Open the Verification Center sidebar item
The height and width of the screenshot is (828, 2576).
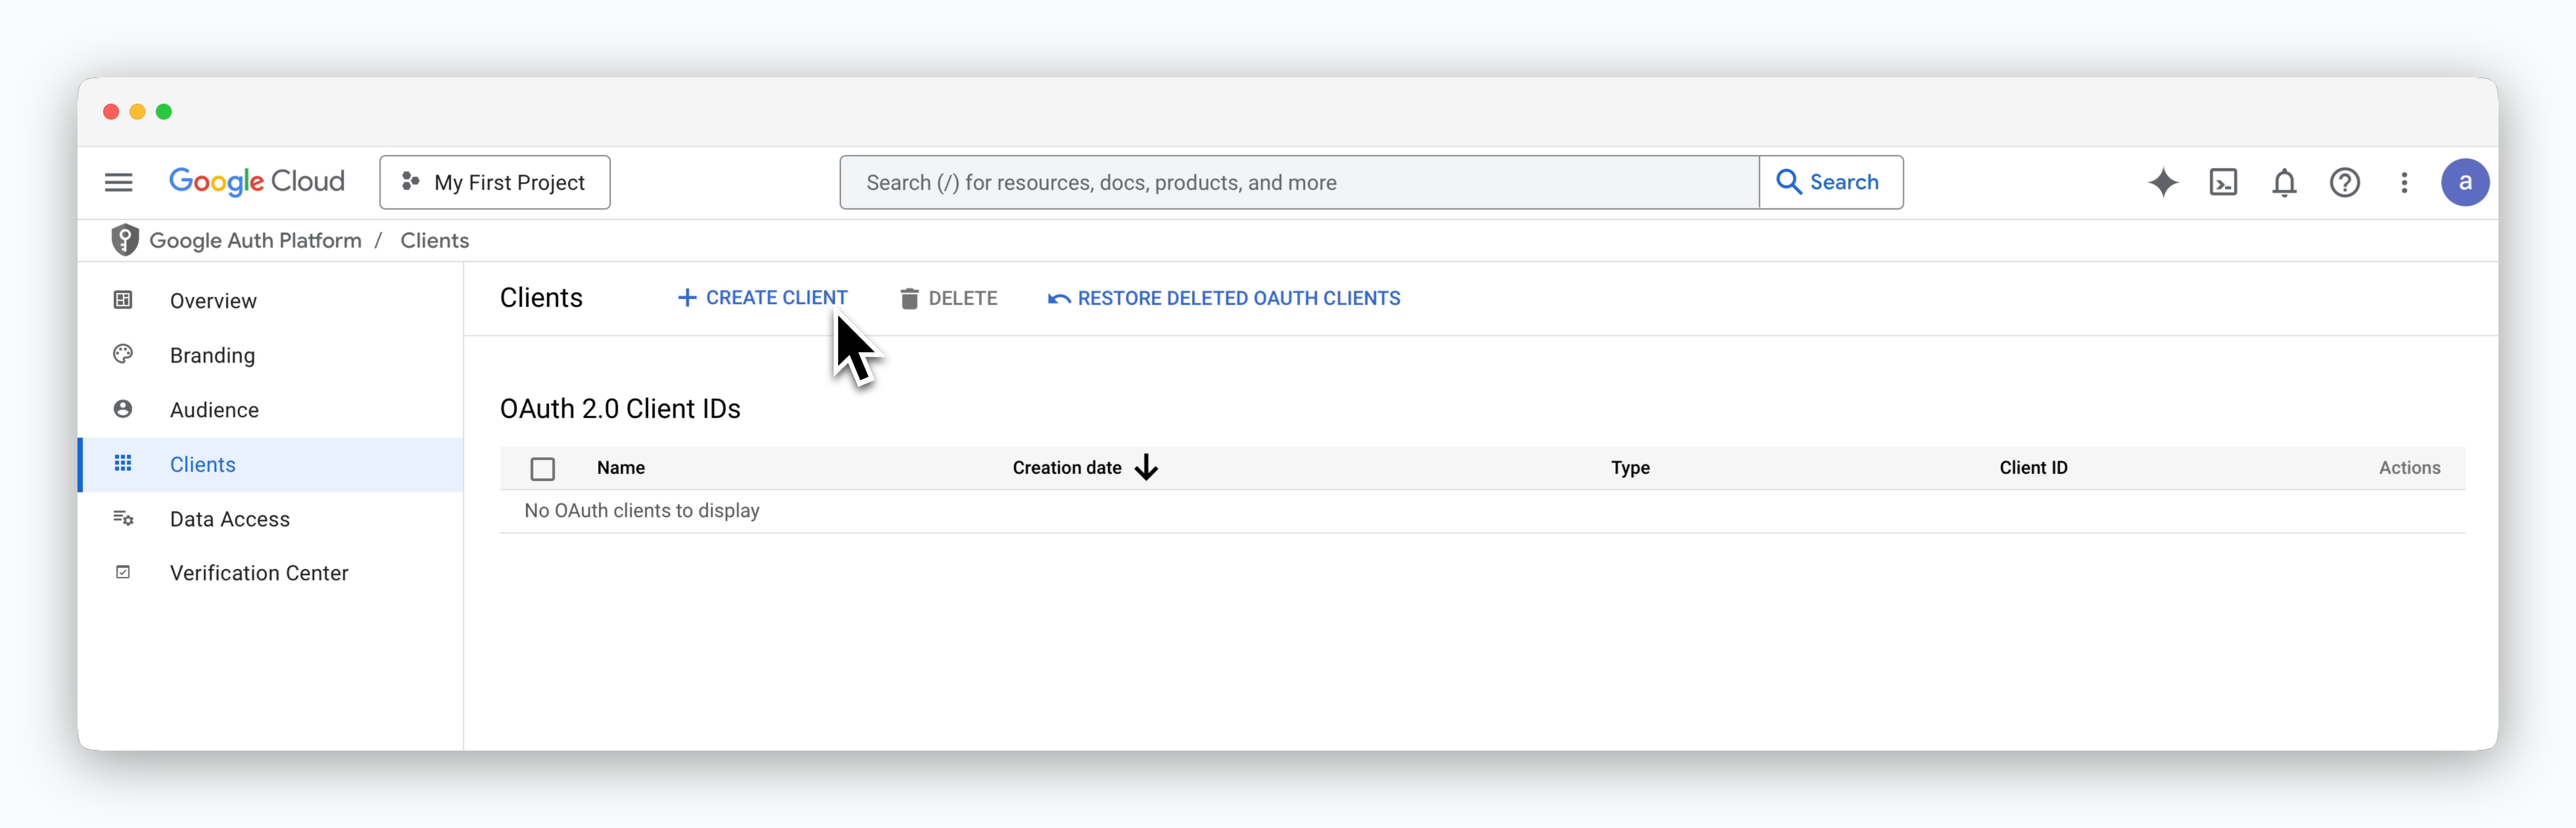(270, 573)
